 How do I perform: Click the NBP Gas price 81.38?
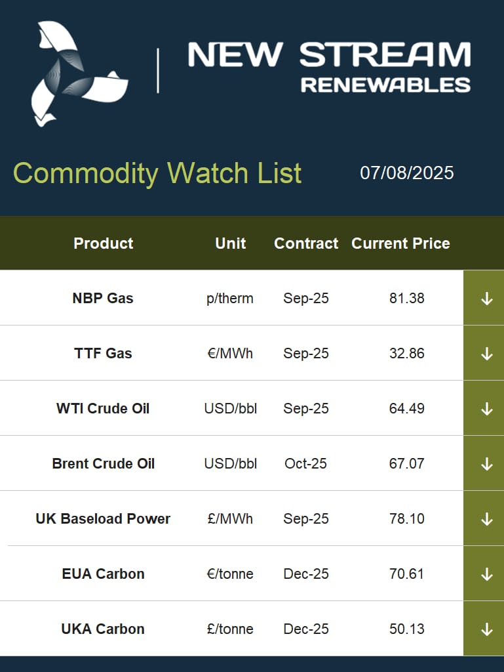[406, 298]
